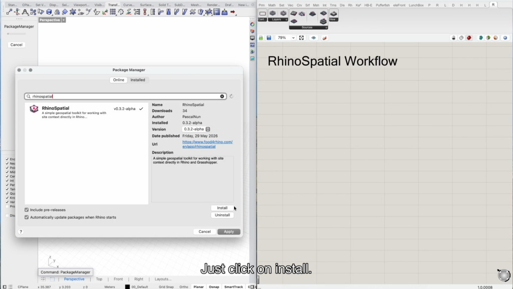Image resolution: width=513 pixels, height=289 pixels.
Task: Click the Uninstall button
Action: click(x=222, y=215)
